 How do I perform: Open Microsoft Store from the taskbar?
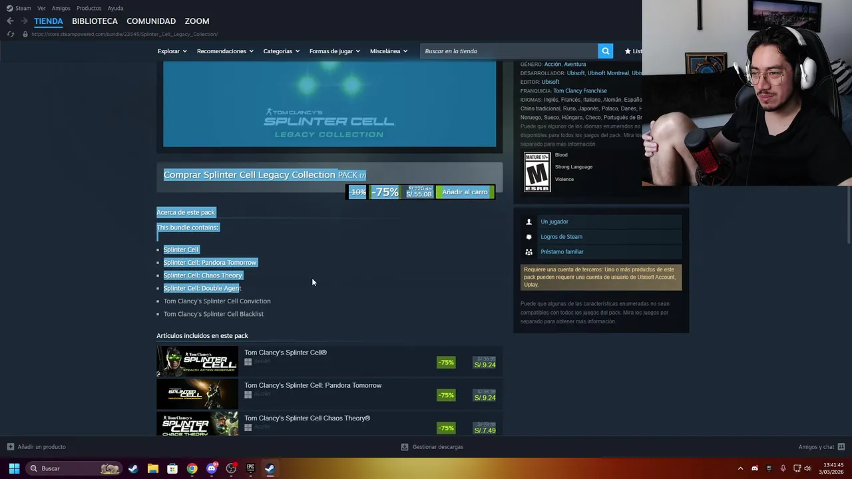[x=172, y=468]
